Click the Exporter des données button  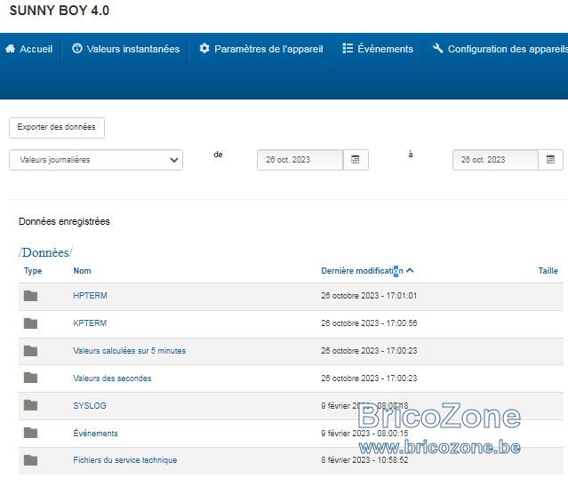[57, 127]
